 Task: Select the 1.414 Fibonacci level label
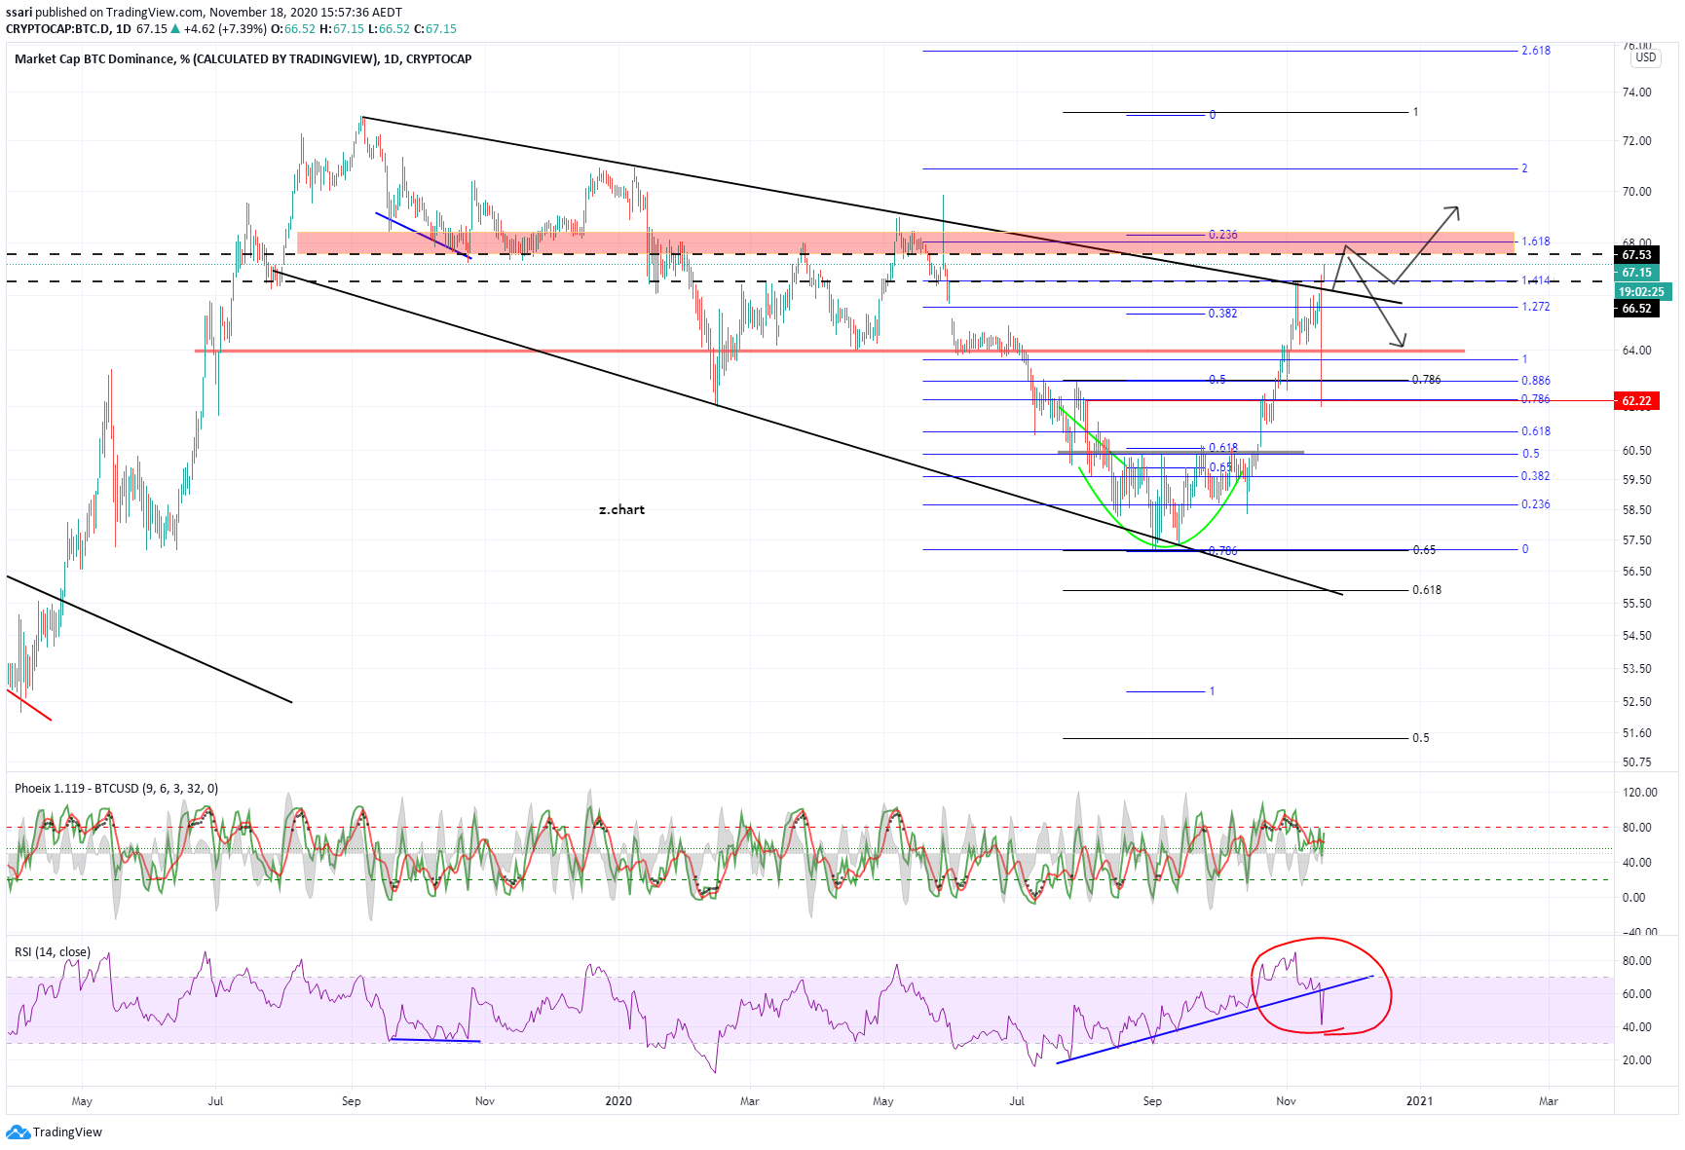pos(1536,280)
